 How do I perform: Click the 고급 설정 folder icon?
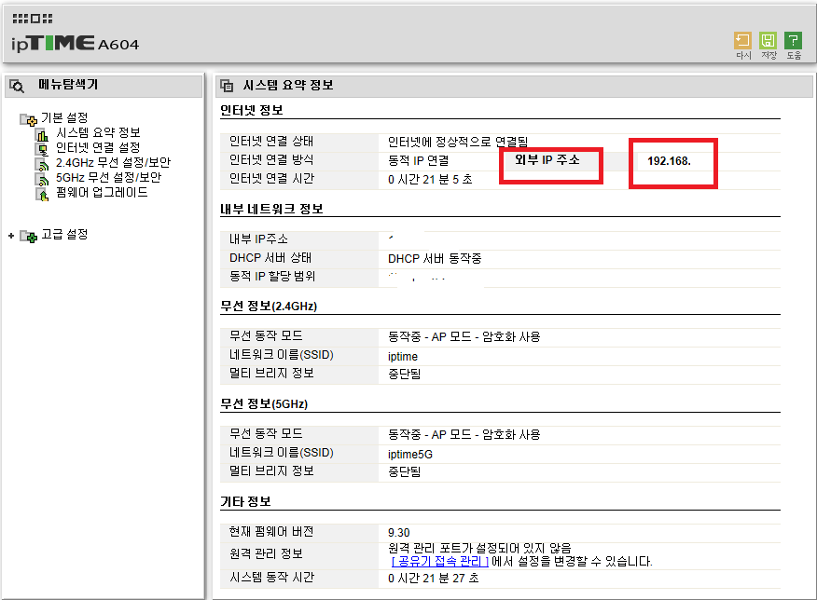(28, 237)
